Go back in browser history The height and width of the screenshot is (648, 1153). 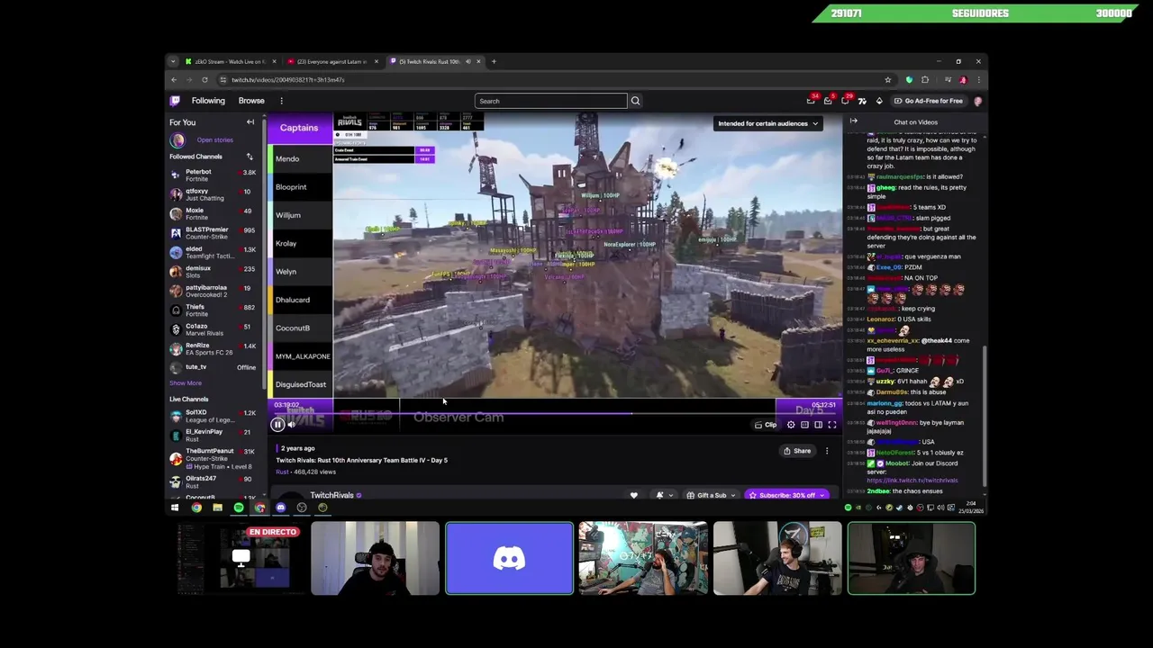(174, 80)
